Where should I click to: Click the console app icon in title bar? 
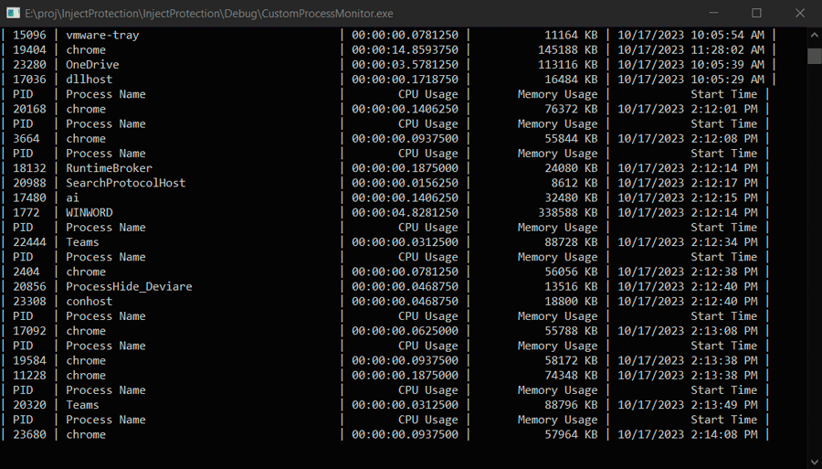(13, 13)
